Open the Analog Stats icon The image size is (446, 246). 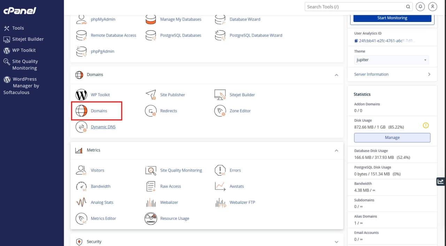coord(81,202)
